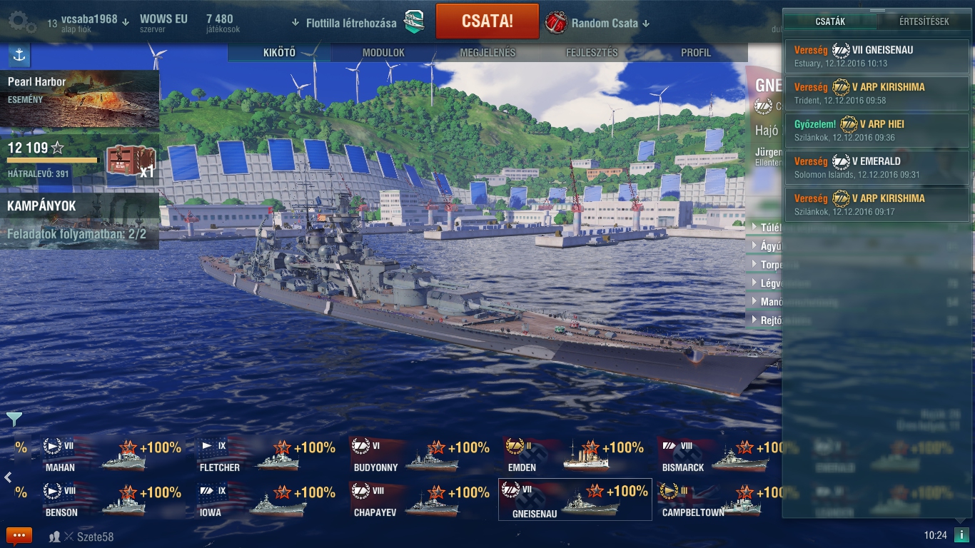
Task: Click the green info icon
Action: [x=961, y=534]
